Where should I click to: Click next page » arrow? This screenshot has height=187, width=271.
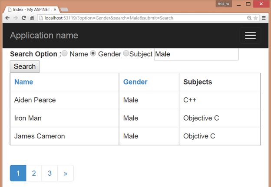pyautogui.click(x=66, y=173)
